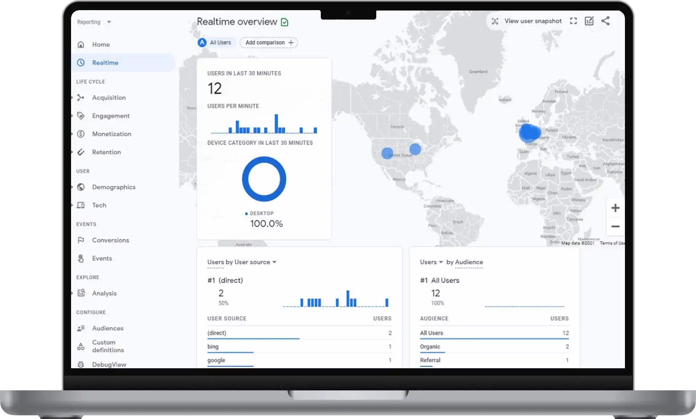Expand the Tech section arrow

coord(72,205)
